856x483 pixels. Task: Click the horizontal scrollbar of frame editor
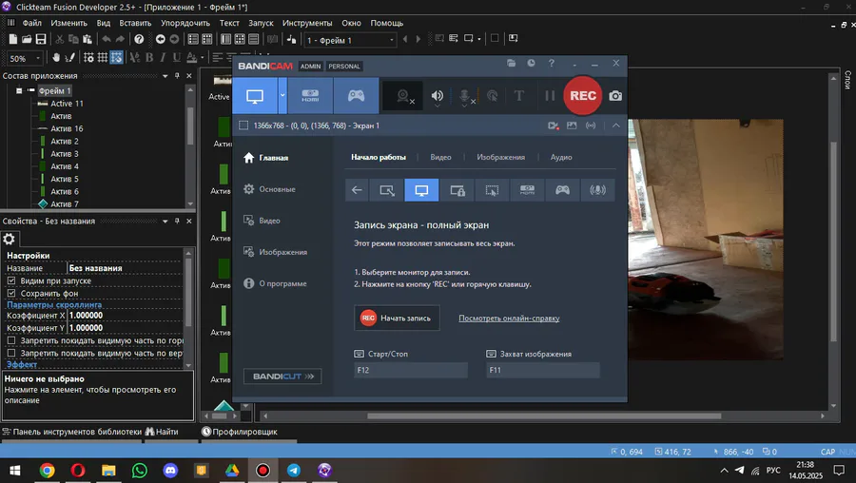tap(544, 415)
